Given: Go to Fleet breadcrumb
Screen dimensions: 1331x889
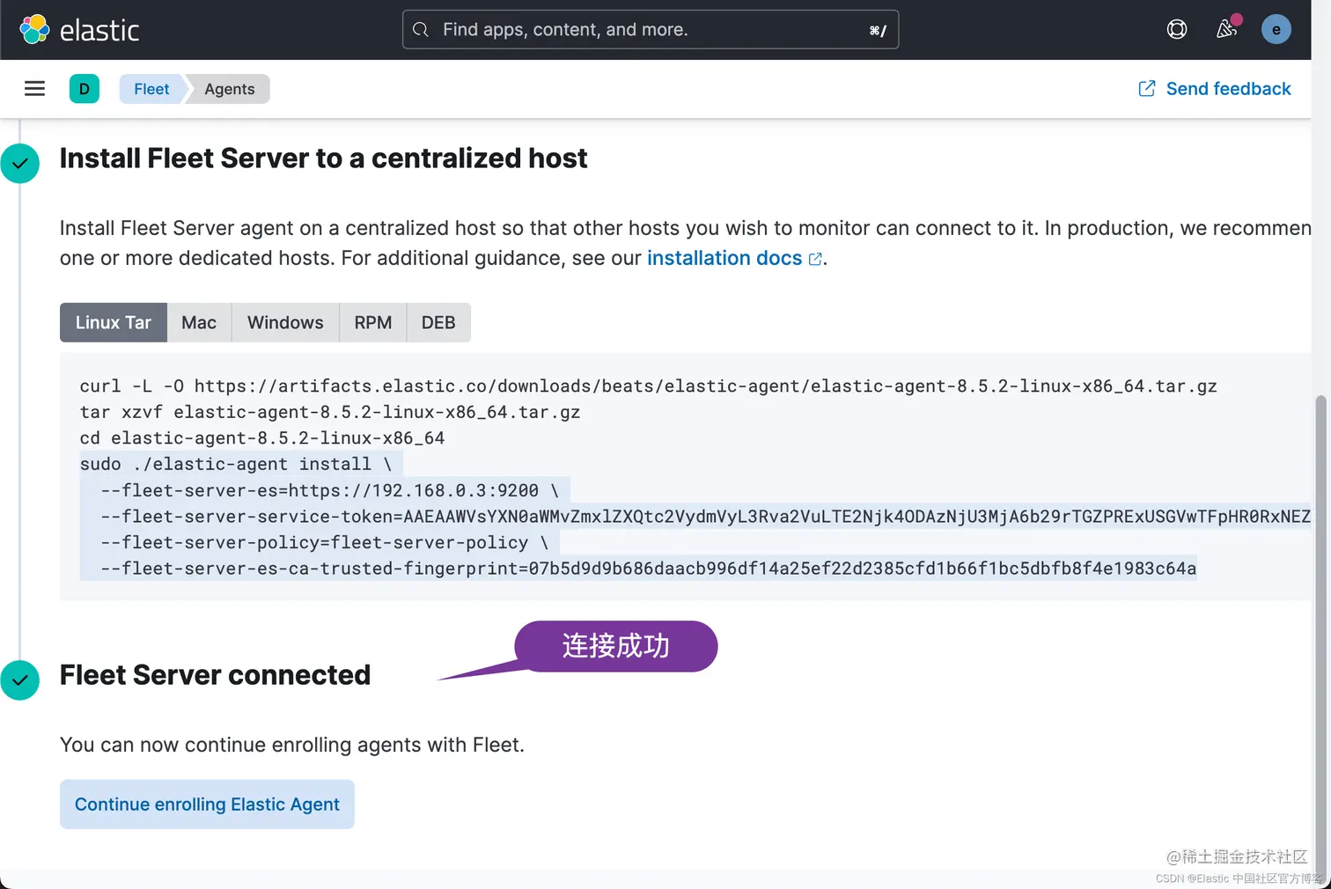Looking at the screenshot, I should coord(151,89).
